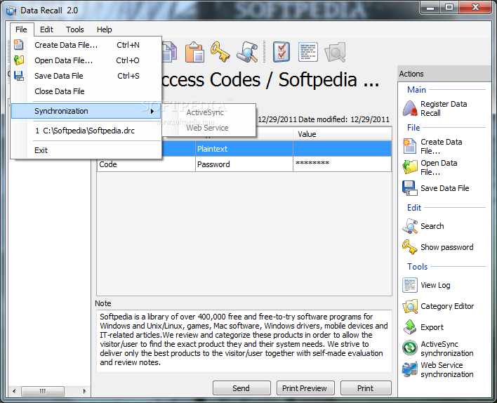Click the horizontal scrollbar thumb
Viewport: 497px width, 403px height.
43,391
